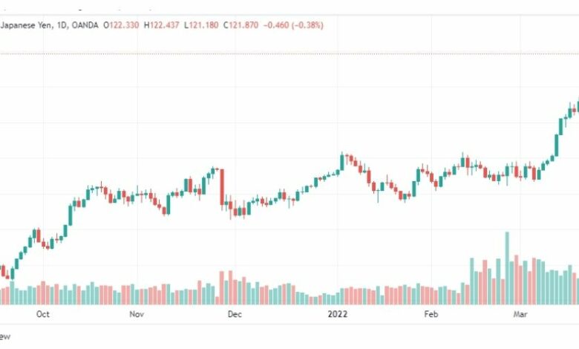Click the Oct label on time axis
The width and height of the screenshot is (579, 349).
click(43, 314)
